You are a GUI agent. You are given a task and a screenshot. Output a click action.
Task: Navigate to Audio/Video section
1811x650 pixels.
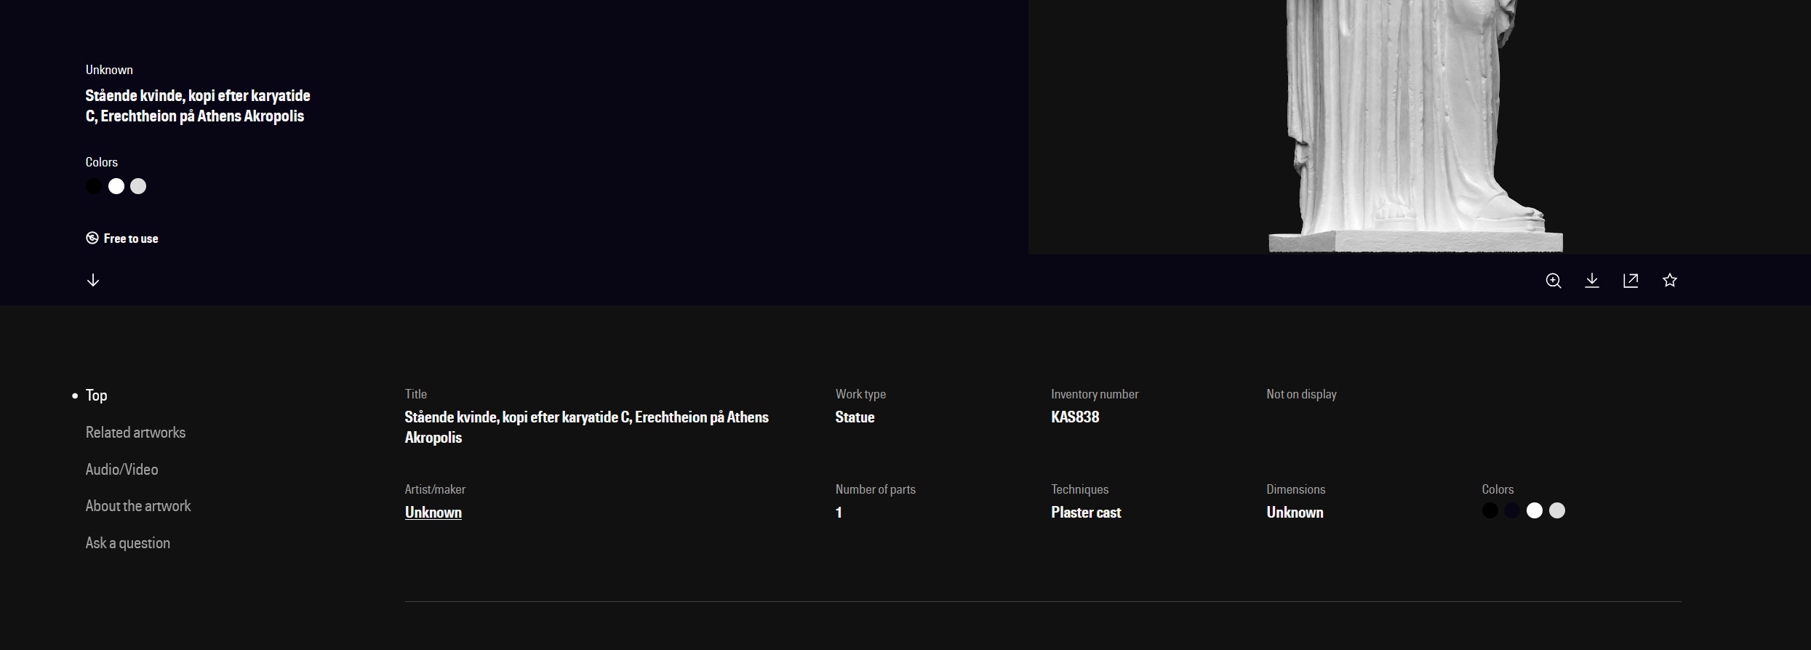point(121,470)
